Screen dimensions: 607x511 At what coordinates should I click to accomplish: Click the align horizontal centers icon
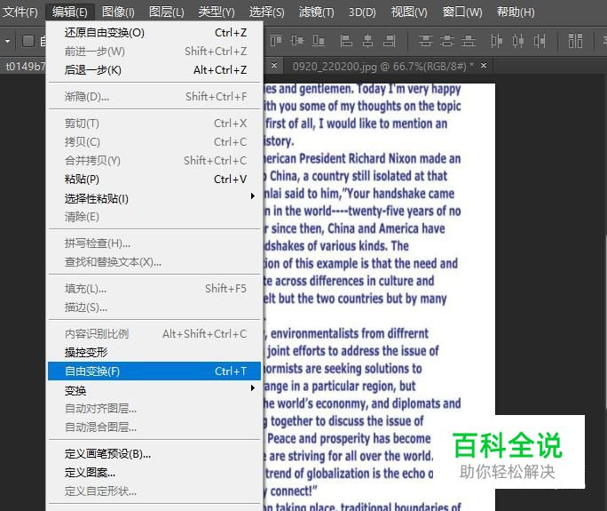point(367,41)
